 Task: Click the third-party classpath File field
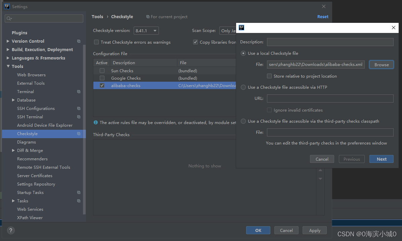pos(330,132)
